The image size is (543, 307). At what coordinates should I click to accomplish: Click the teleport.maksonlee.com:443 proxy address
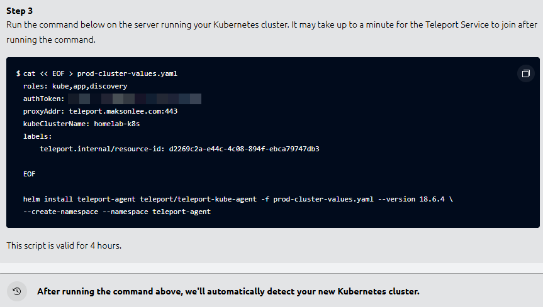126,111
